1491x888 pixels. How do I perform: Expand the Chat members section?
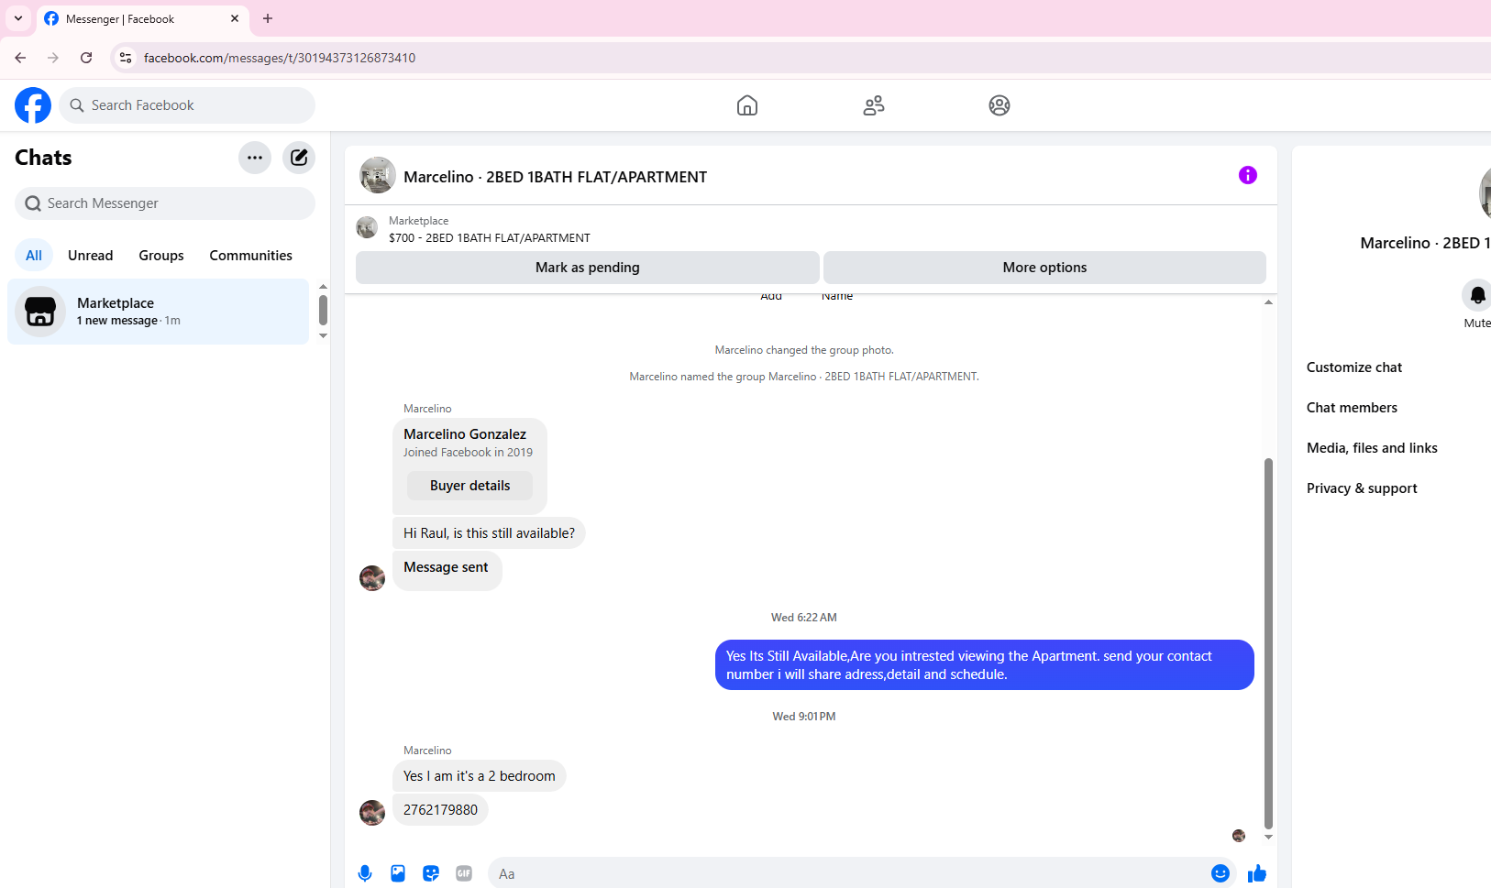pyautogui.click(x=1353, y=408)
